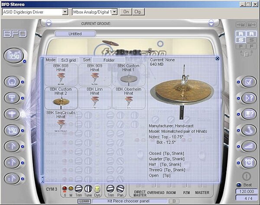The height and width of the screenshot is (205, 260).
Task: Click the small B button in status bar
Action: pos(174,201)
